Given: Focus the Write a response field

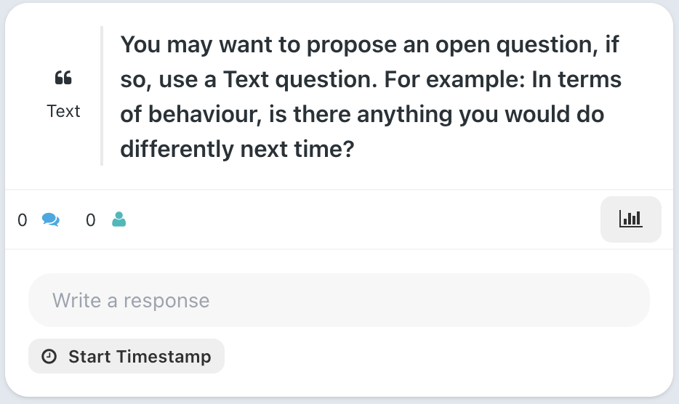Looking at the screenshot, I should point(339,300).
